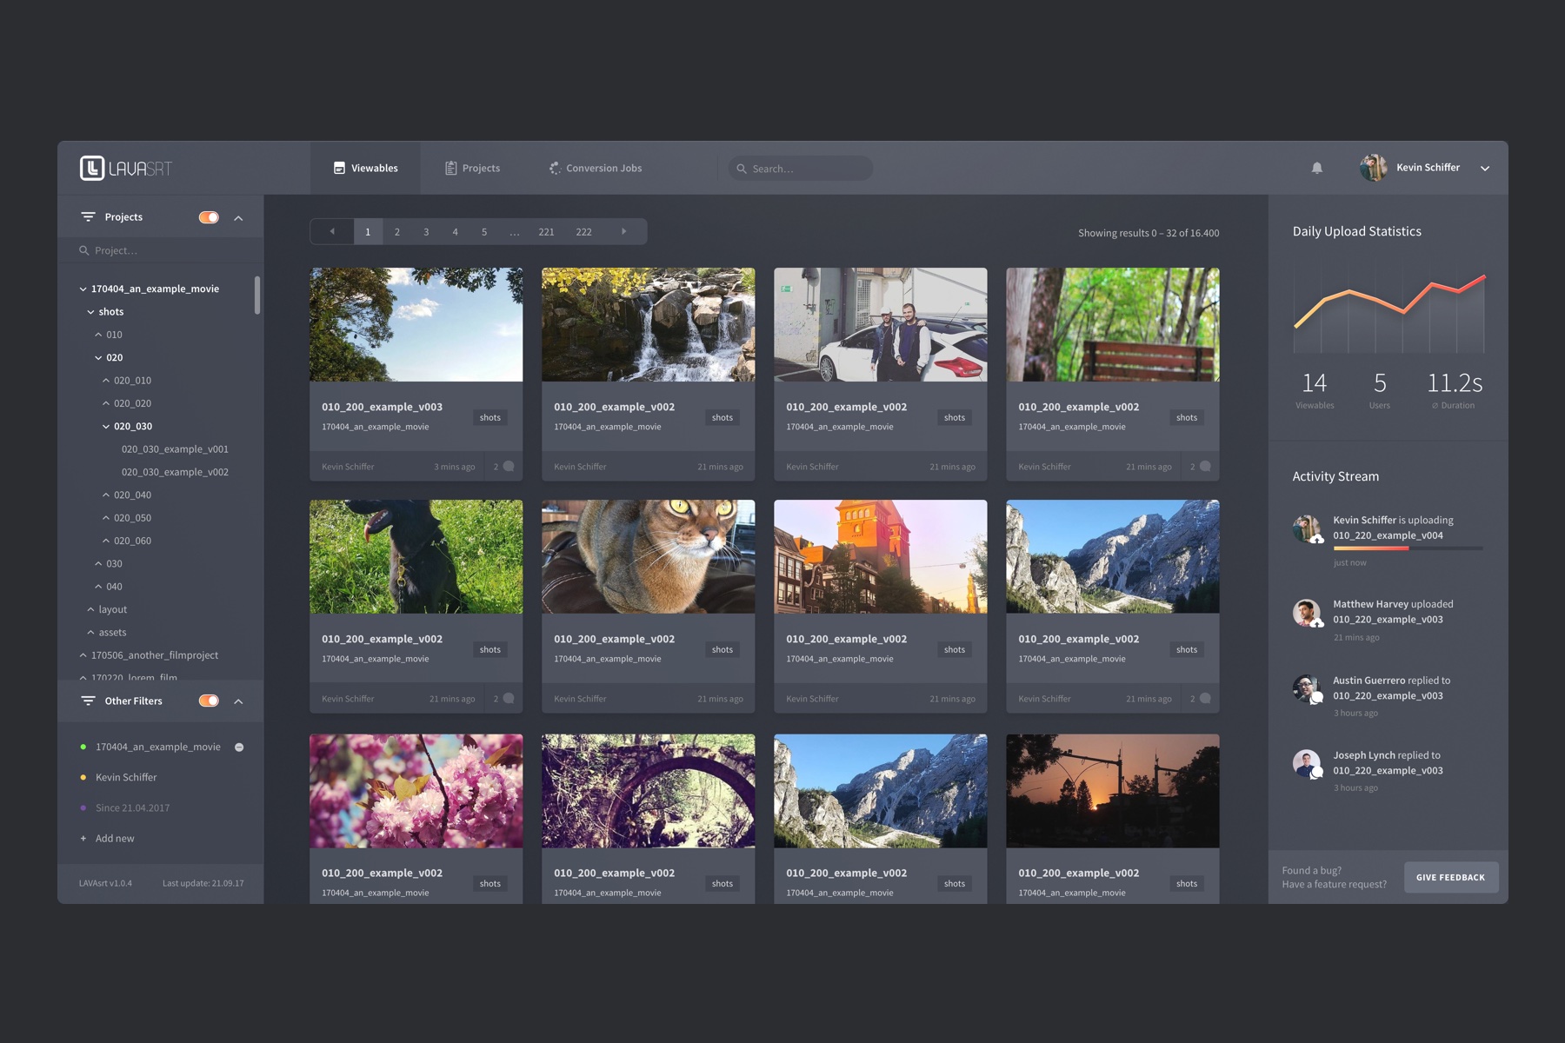Go to previous page with left arrow
The height and width of the screenshot is (1043, 1565).
pyautogui.click(x=332, y=232)
